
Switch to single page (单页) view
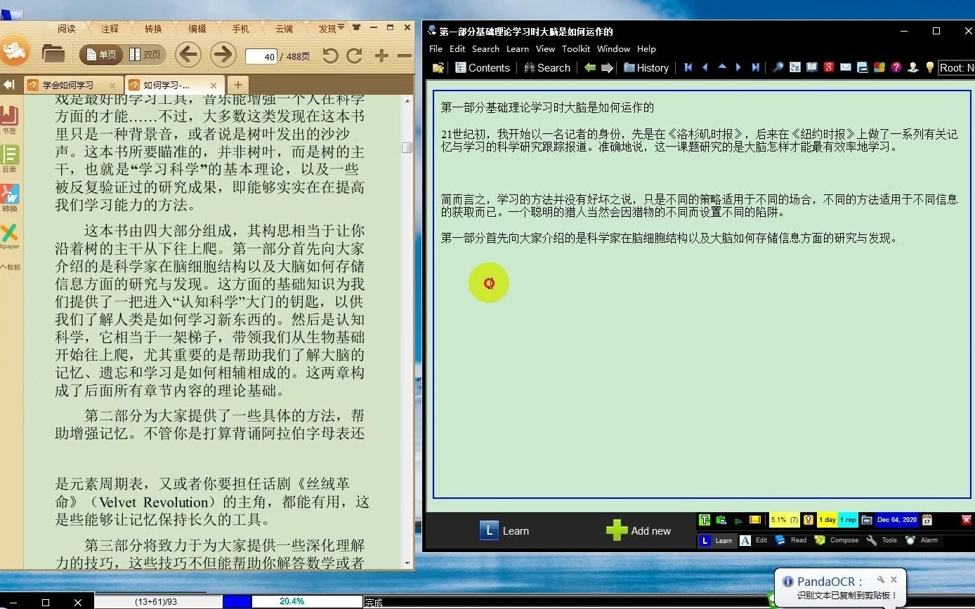(102, 55)
